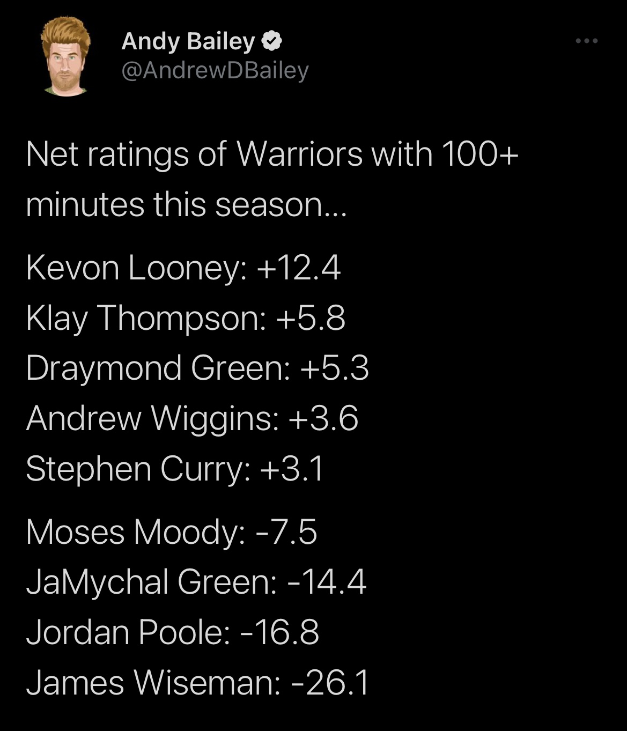Click the JaMychal Green: -14.4 line
The image size is (627, 731).
point(196,582)
